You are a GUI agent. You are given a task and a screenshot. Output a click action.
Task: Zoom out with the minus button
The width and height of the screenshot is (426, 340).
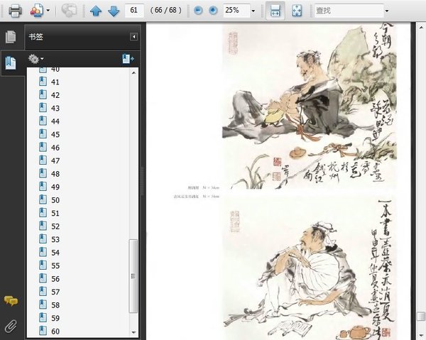tap(198, 11)
